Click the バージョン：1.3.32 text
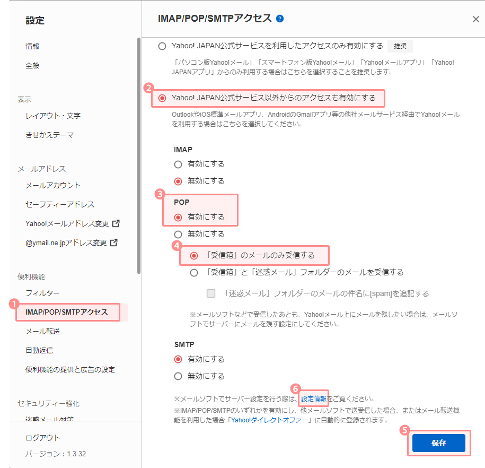This screenshot has width=485, height=468. [x=56, y=454]
